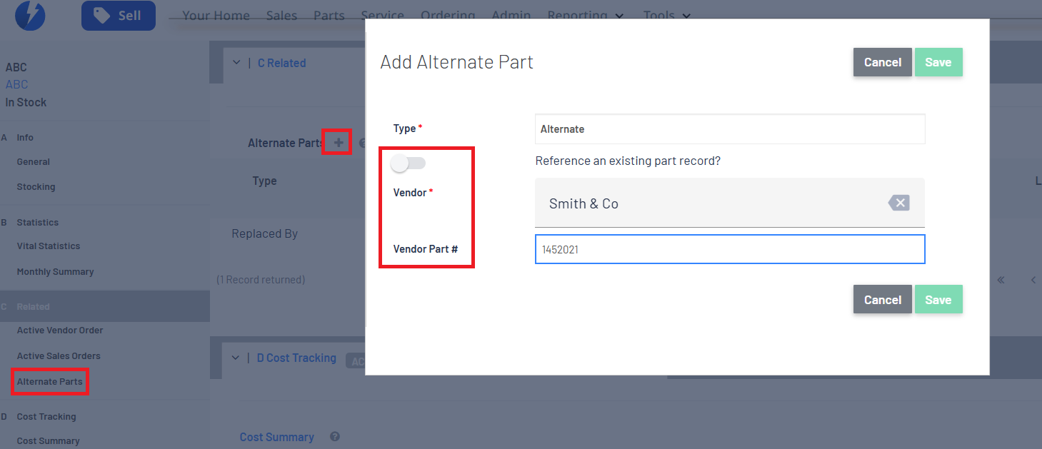Click the plus icon beside Alternate Parts

click(339, 143)
